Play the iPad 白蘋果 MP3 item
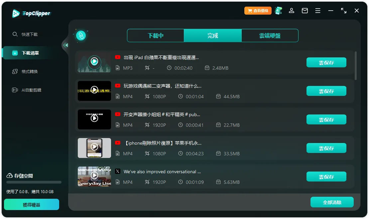This screenshot has height=219, width=369. coord(94,62)
